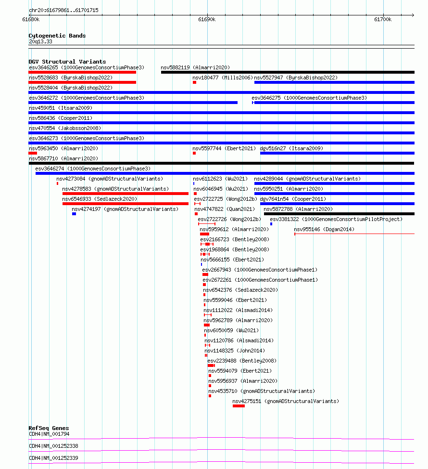
Task: Click the 61690k ruler marker
Action: pos(207,19)
